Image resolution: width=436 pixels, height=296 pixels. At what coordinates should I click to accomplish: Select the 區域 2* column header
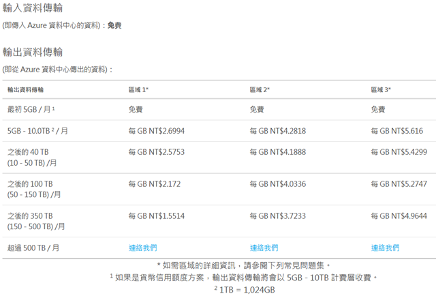tap(260, 89)
